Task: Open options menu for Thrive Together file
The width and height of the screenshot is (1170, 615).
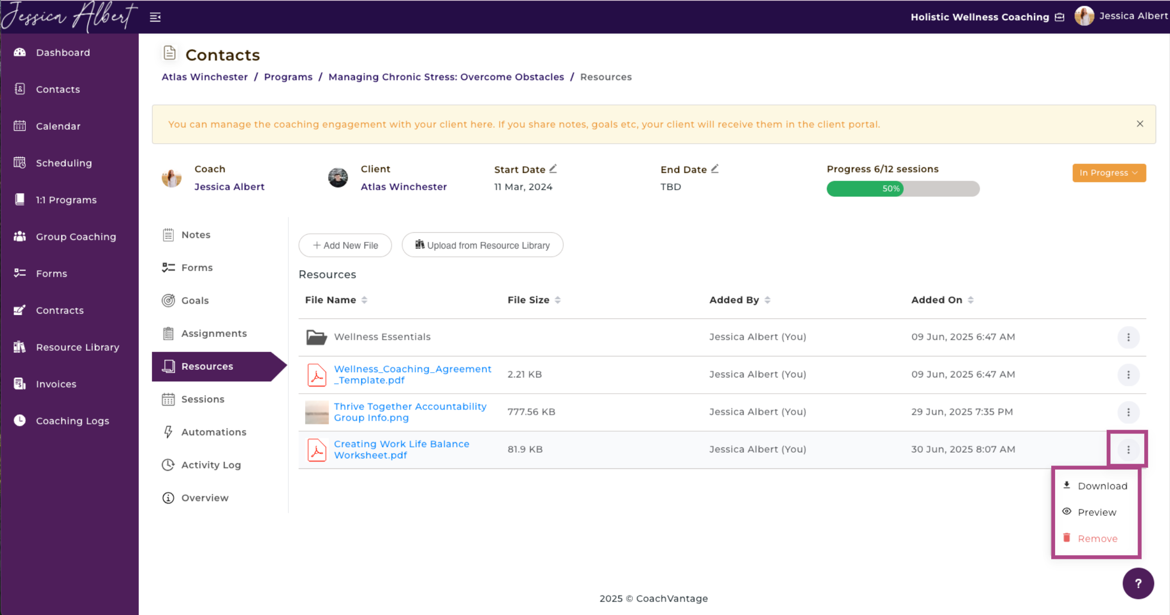Action: tap(1128, 412)
